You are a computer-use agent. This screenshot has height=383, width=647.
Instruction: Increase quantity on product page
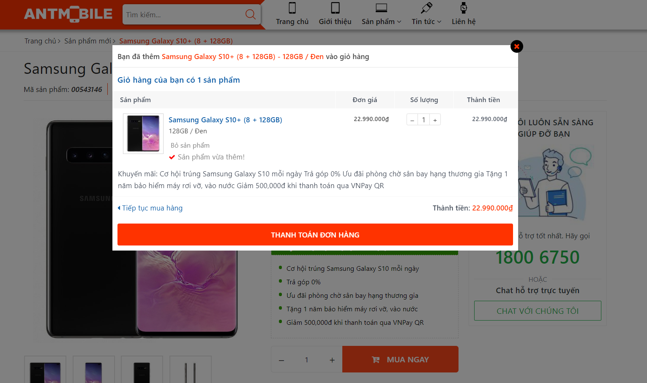(x=332, y=360)
